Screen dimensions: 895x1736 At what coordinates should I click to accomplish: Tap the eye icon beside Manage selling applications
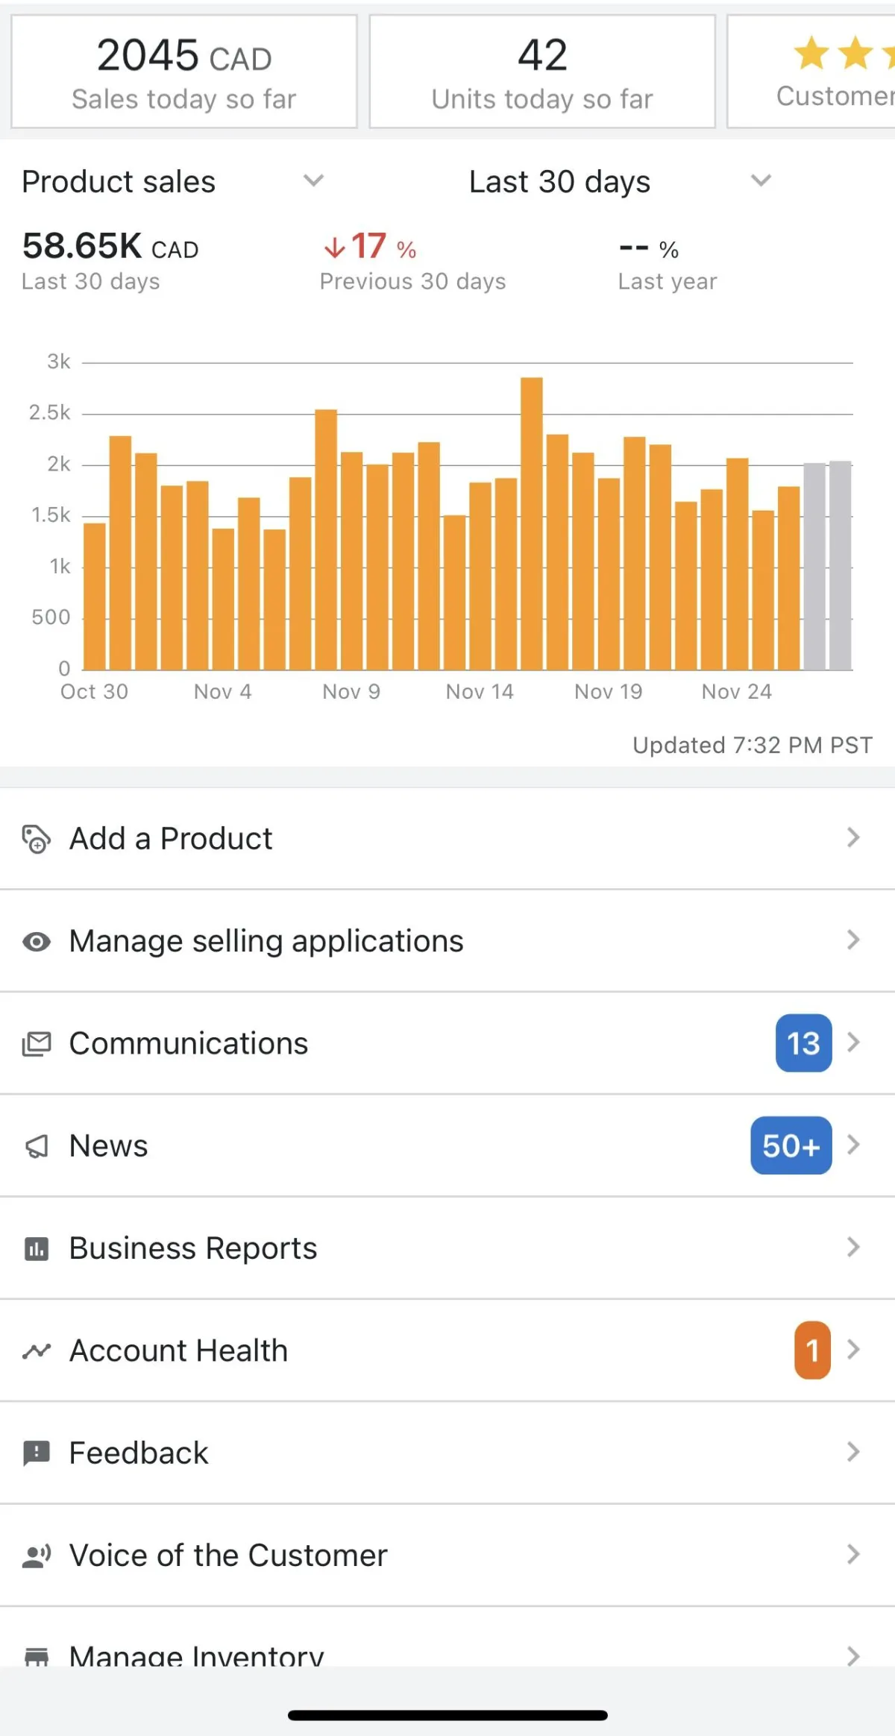36,942
